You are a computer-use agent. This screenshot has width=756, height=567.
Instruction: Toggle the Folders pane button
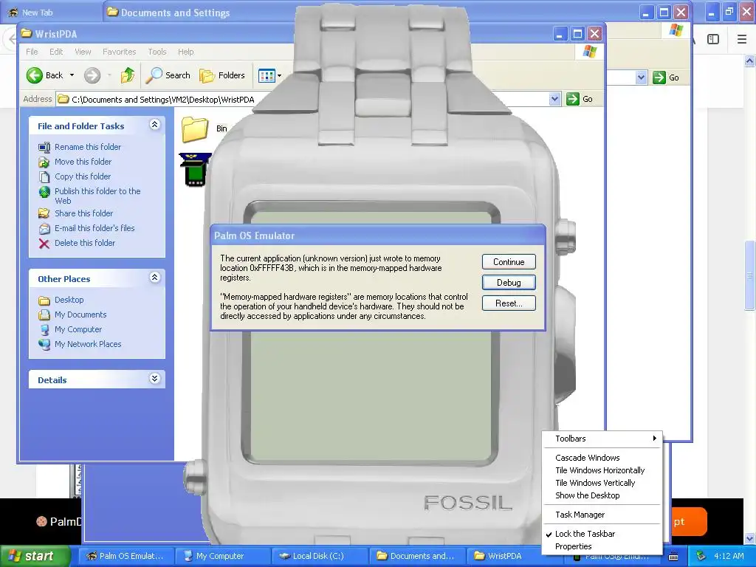pyautogui.click(x=222, y=75)
